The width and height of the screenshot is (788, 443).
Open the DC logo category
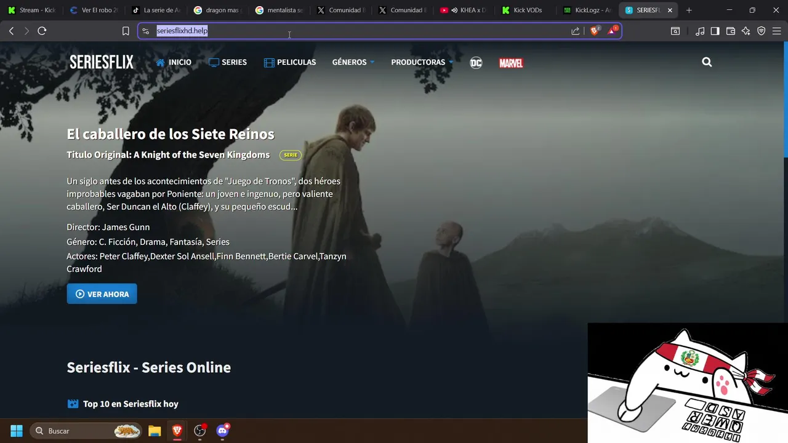click(476, 62)
